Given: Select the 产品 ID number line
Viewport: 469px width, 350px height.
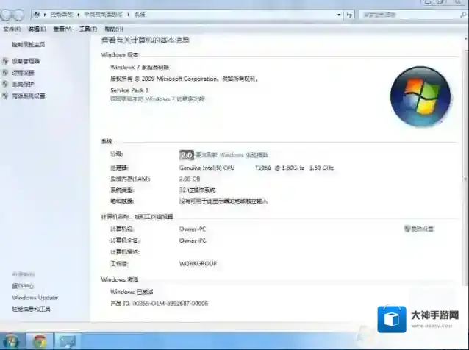Looking at the screenshot, I should (x=159, y=304).
